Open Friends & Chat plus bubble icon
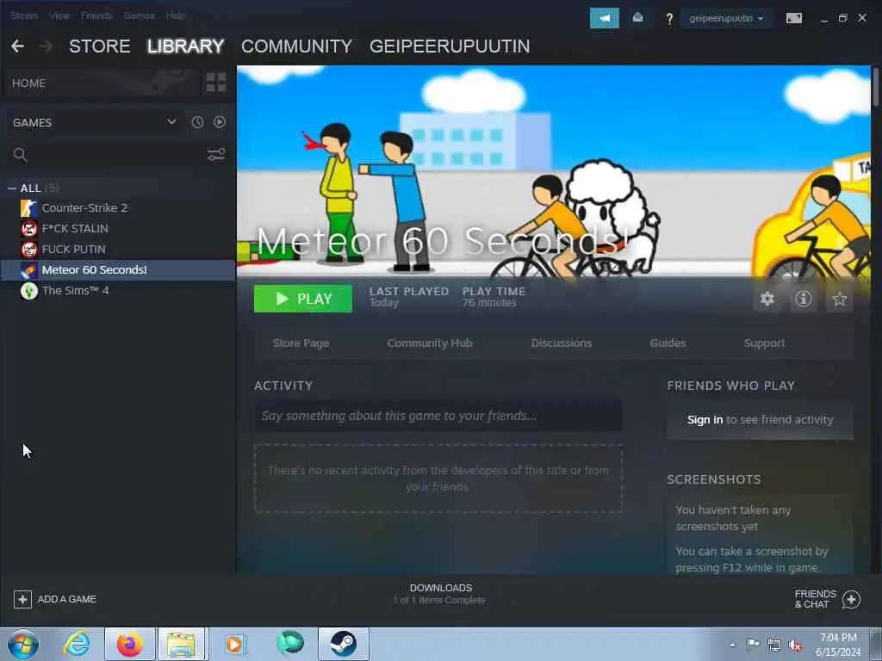Screen dimensions: 882x661 pos(852,599)
